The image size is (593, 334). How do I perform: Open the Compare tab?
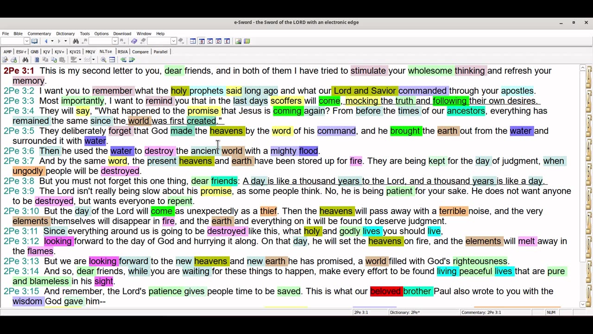click(x=140, y=51)
